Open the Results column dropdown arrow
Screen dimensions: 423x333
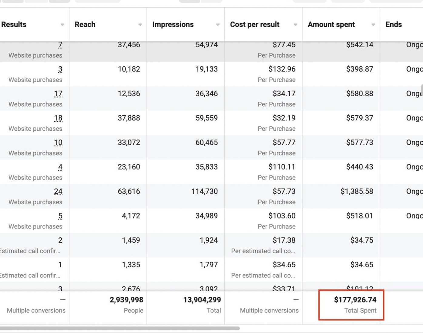coord(62,25)
